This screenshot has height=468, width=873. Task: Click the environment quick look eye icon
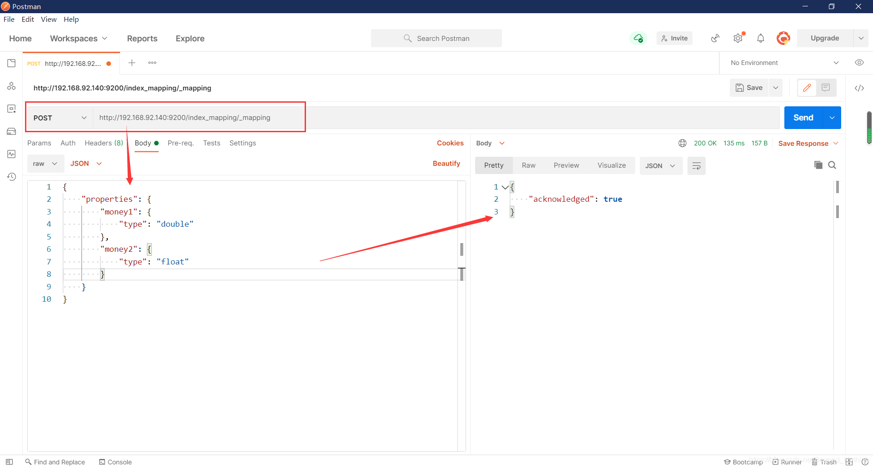pos(859,63)
